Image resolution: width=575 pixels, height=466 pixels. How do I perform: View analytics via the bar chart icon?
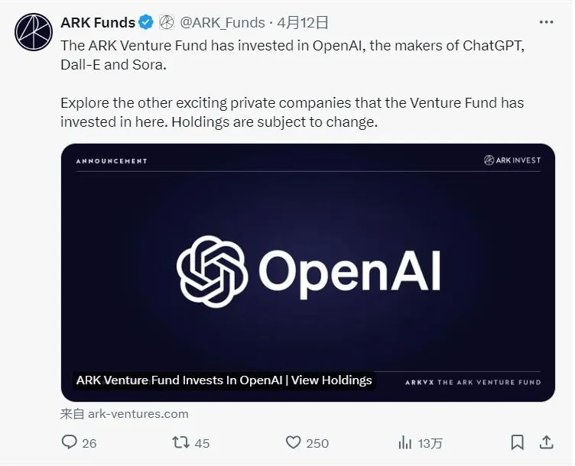[405, 442]
